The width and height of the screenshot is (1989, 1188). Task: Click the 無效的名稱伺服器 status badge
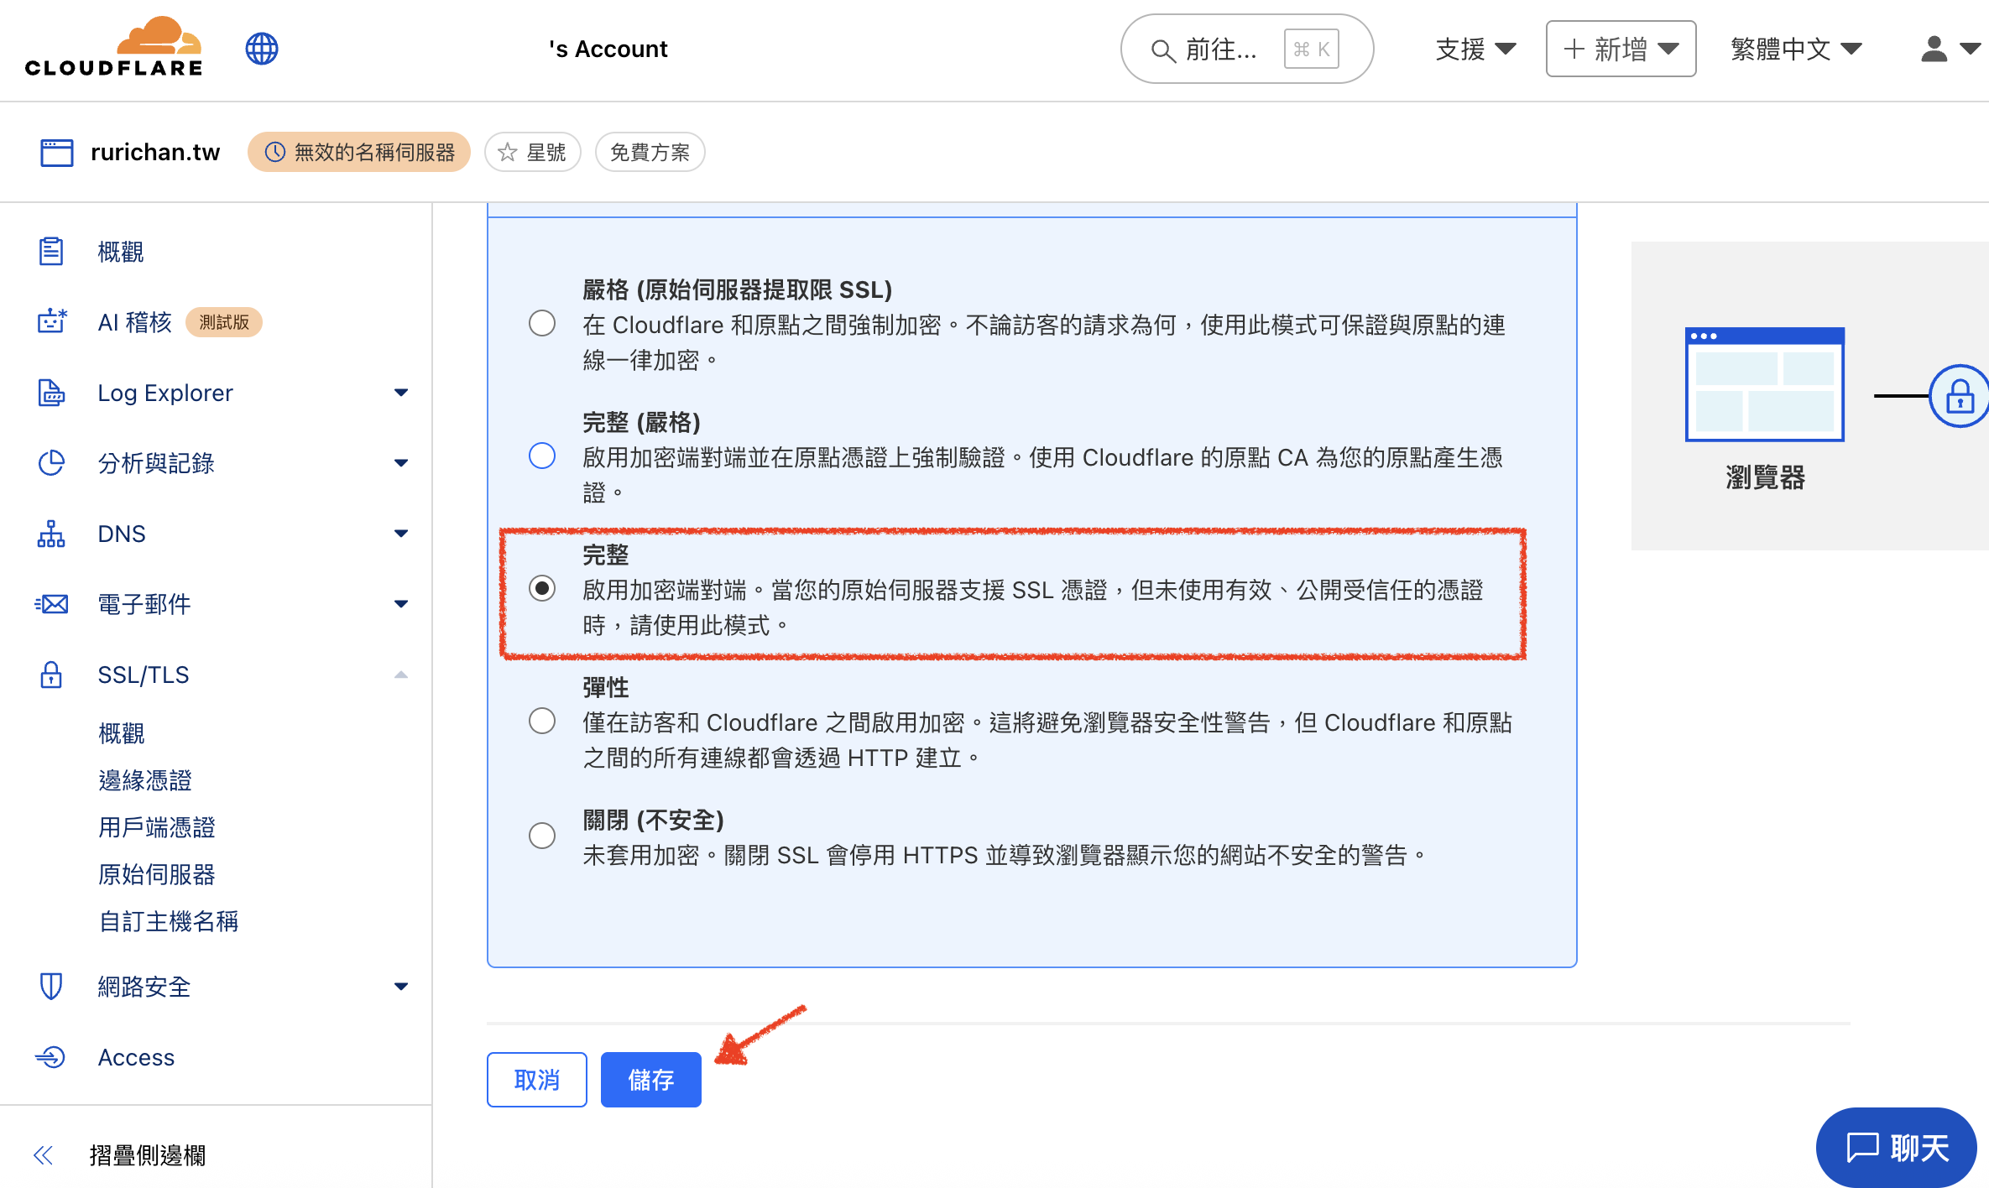(359, 152)
